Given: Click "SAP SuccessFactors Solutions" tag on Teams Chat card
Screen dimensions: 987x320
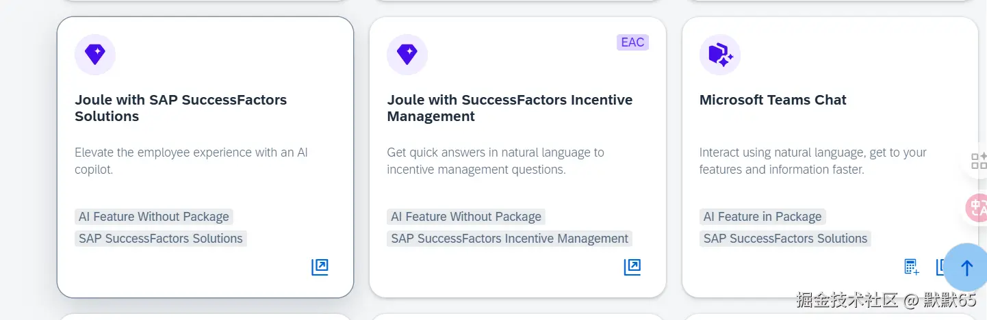Looking at the screenshot, I should pyautogui.click(x=785, y=239).
